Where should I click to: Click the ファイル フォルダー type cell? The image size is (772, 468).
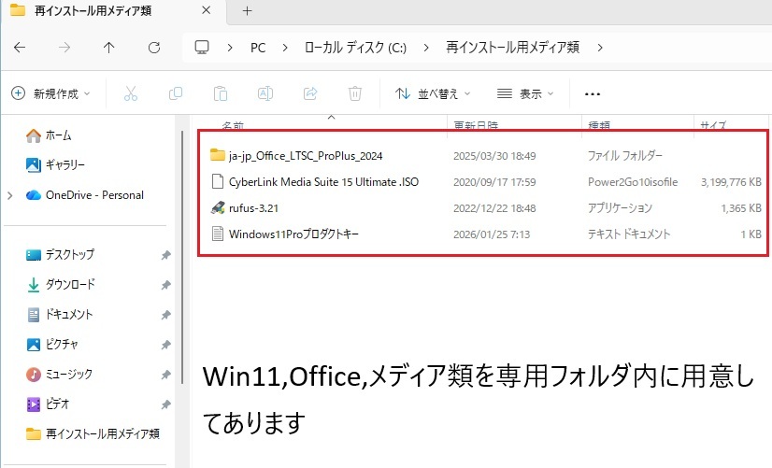coord(624,156)
